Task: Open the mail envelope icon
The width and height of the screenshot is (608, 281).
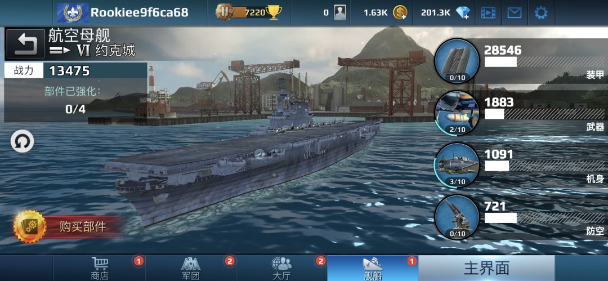Action: [515, 13]
